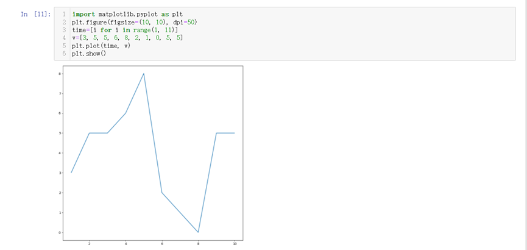The image size is (527, 250).
Task: Click the plt.show() line
Action: coord(89,53)
